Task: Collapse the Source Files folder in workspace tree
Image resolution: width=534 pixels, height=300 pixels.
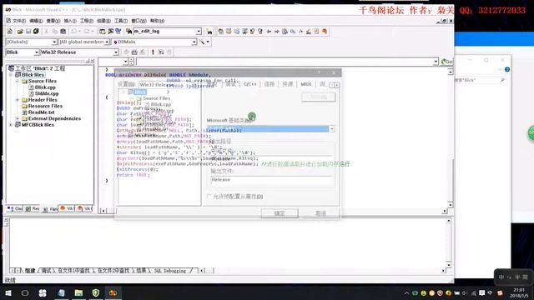Action: click(x=18, y=82)
